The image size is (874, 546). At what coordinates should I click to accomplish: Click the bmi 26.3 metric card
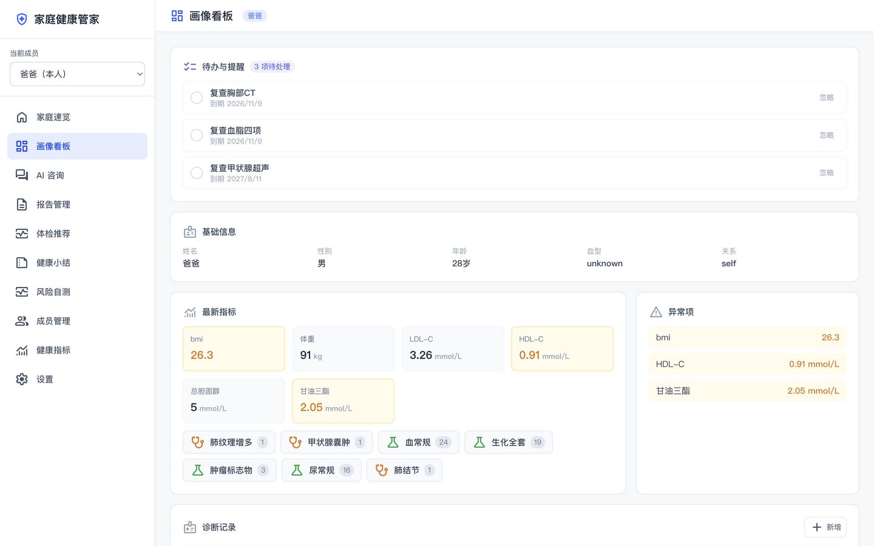(234, 349)
